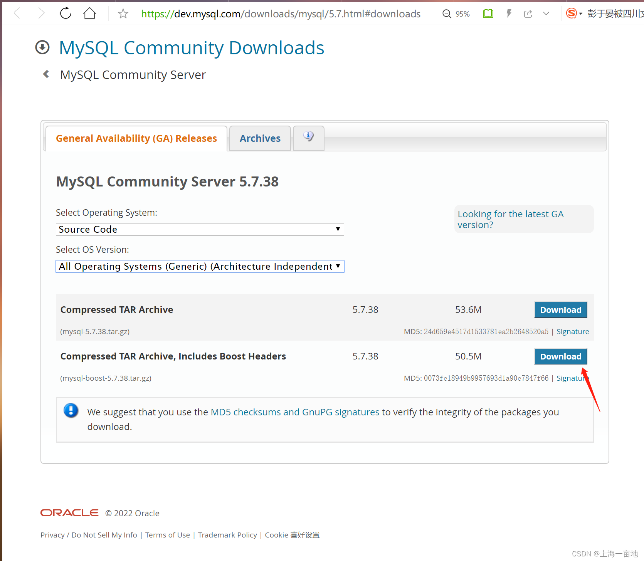The image size is (644, 561).
Task: Click the Chinese news headline in the search box
Action: (615, 14)
